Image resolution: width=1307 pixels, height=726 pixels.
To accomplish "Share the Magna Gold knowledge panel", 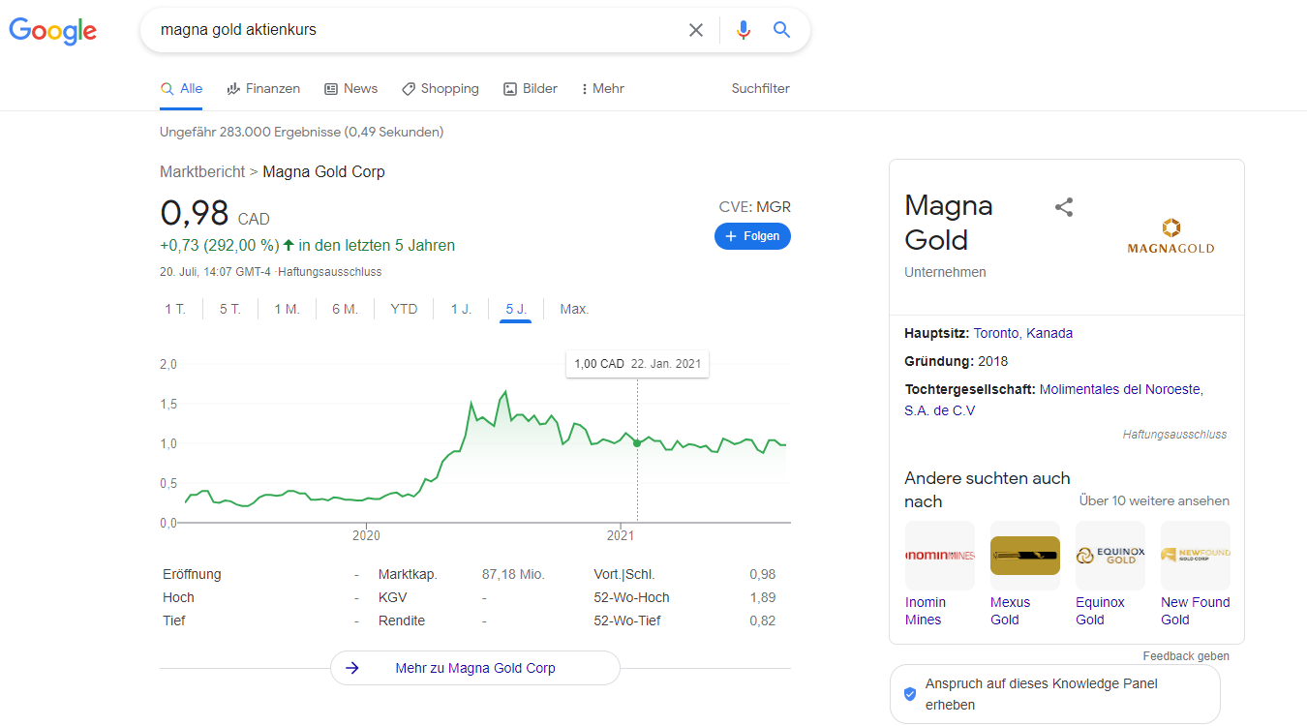I will [x=1064, y=207].
